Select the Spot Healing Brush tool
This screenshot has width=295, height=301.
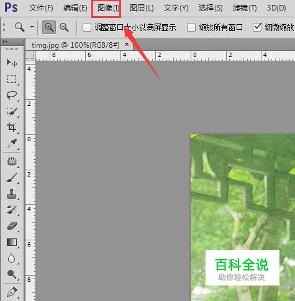click(x=12, y=162)
